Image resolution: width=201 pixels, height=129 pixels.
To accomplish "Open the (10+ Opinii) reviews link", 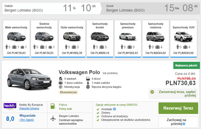I will [27, 120].
